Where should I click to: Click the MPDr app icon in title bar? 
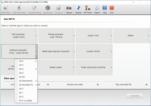pos(2,2)
